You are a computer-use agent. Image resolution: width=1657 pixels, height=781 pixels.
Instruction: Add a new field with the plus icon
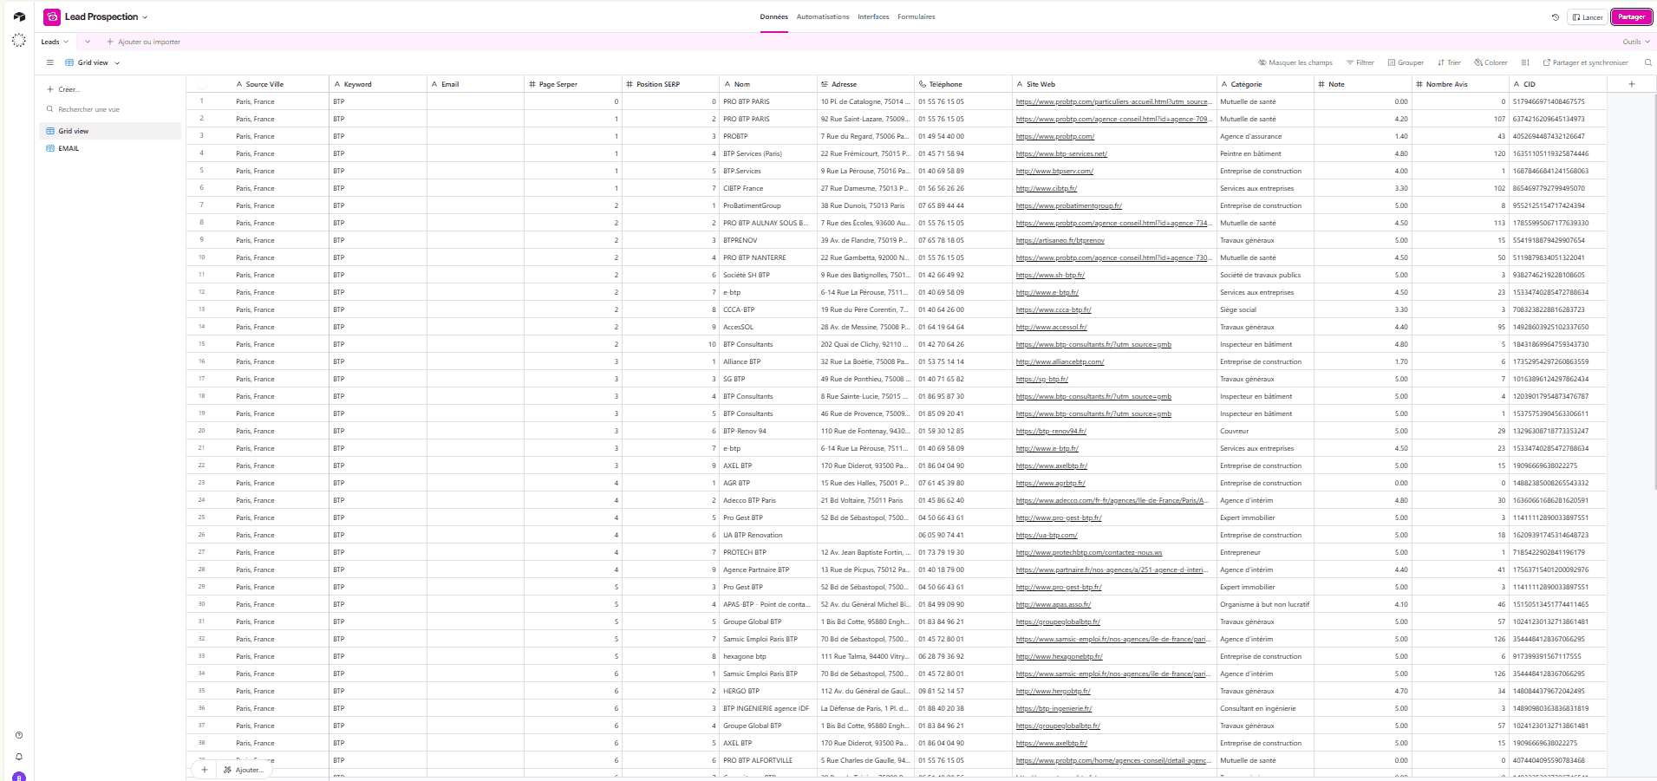[x=1632, y=84]
